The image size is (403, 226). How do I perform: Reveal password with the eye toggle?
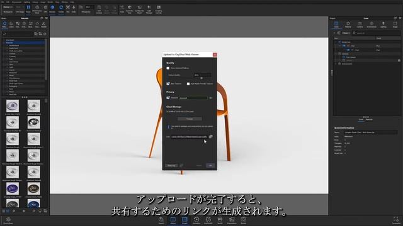click(211, 98)
